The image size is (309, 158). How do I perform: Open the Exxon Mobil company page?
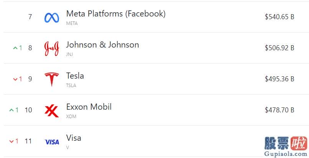[89, 107]
